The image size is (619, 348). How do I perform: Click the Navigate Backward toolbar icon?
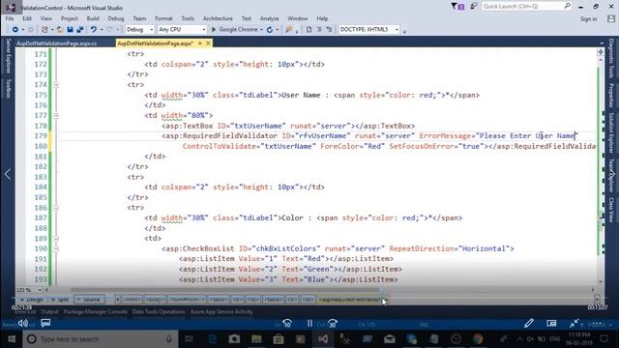(x=15, y=30)
